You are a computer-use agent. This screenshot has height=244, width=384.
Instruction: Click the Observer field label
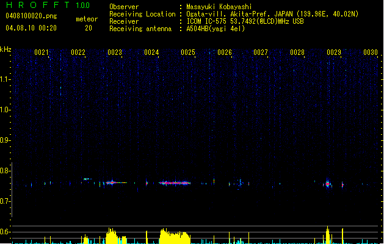click(124, 7)
